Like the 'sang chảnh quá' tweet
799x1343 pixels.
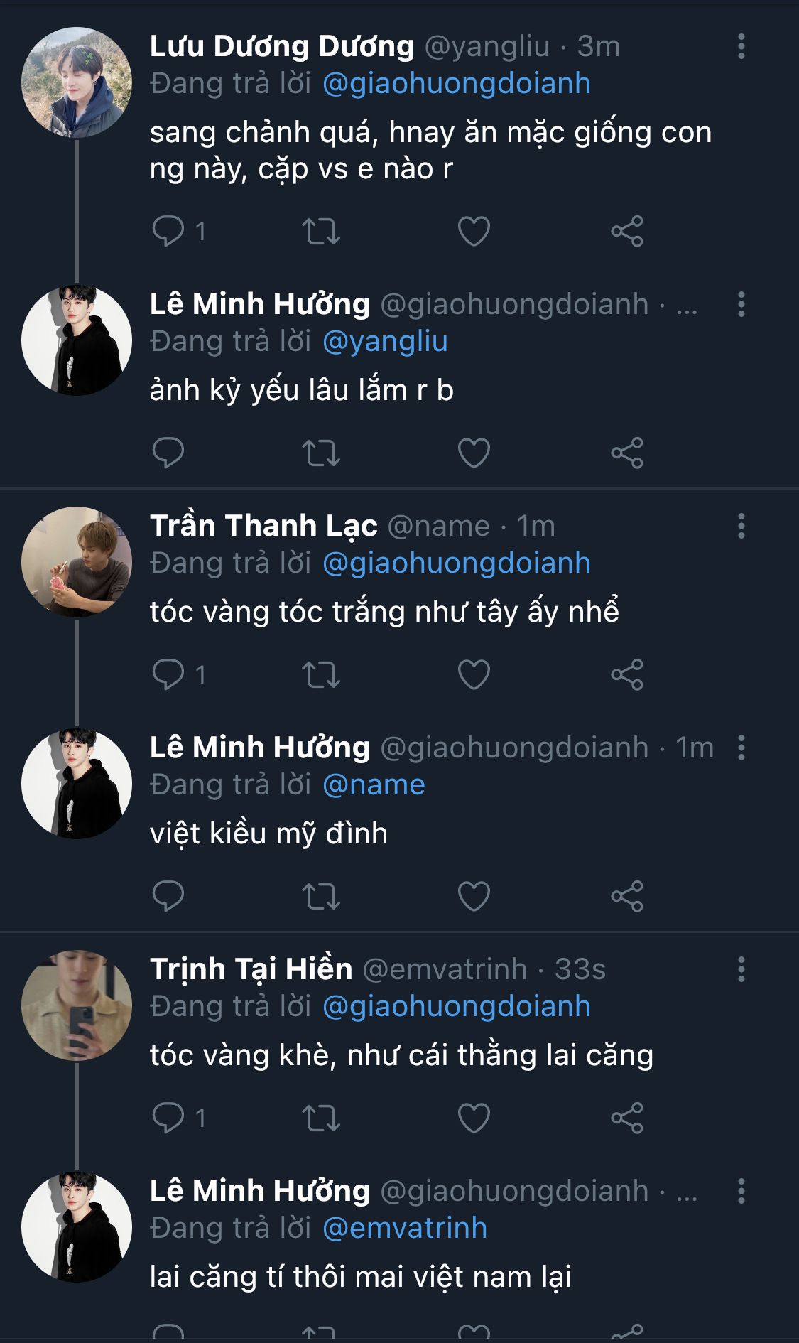[x=474, y=232]
